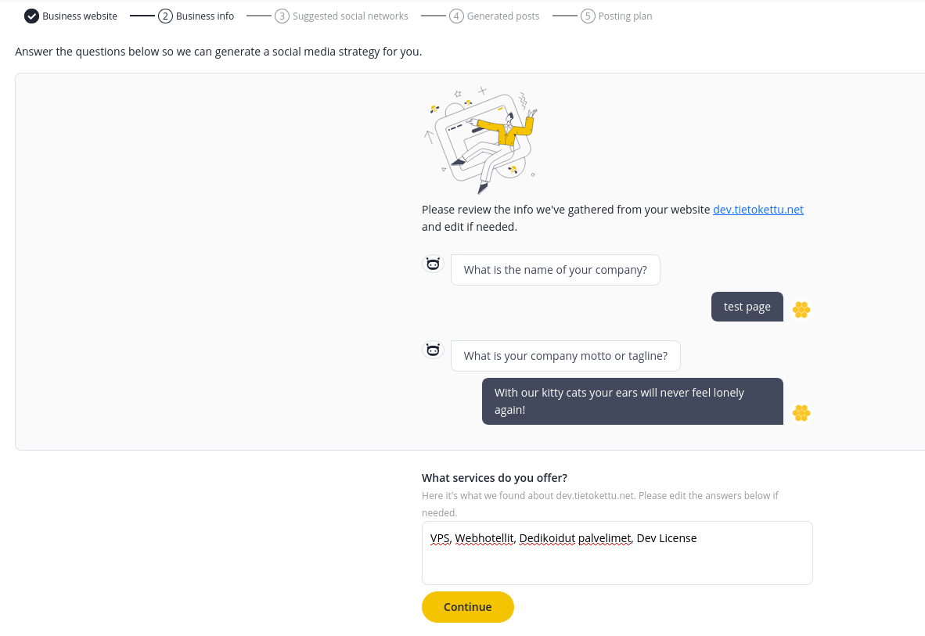
Task: Click the jumping person illustration
Action: (480, 140)
